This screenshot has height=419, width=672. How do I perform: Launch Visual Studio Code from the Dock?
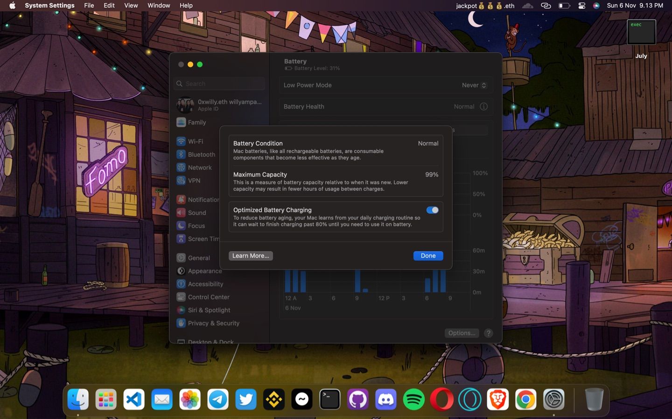pos(134,399)
